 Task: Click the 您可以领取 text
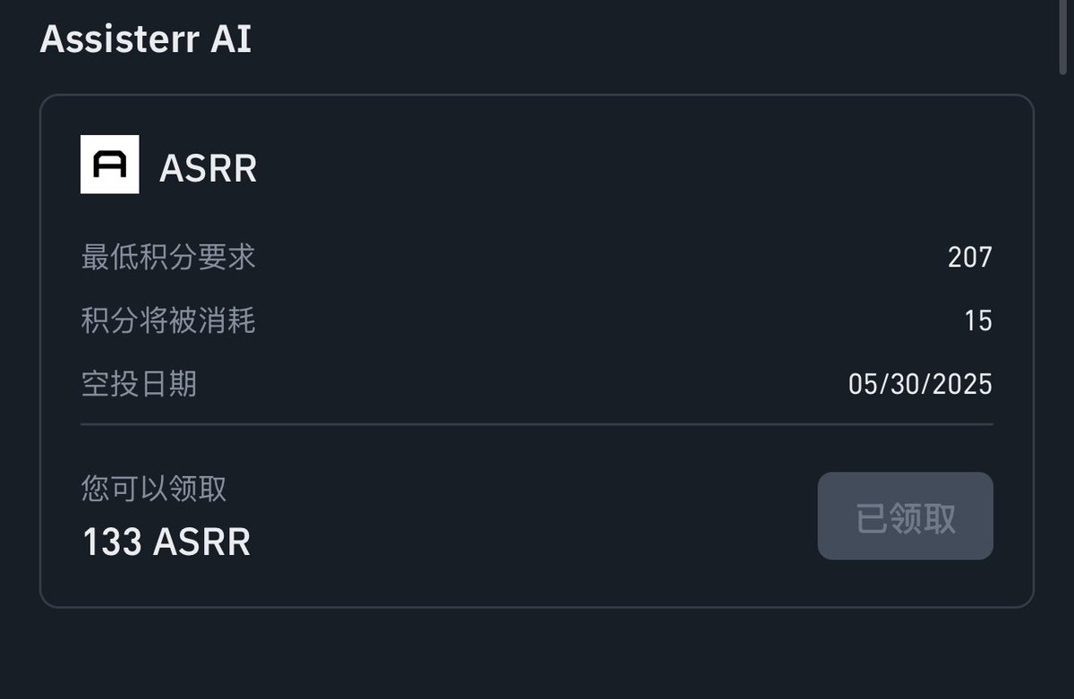154,489
